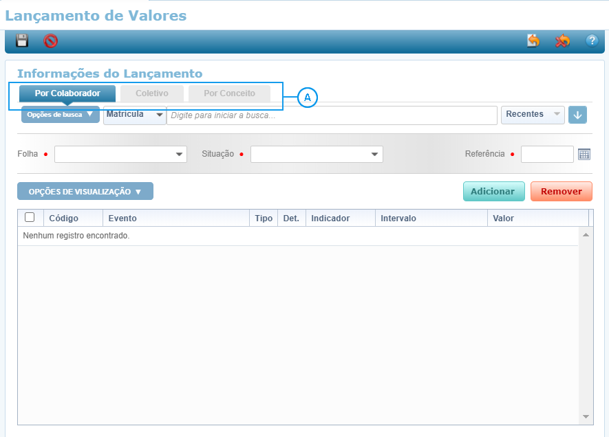Open the Folha dropdown
This screenshot has width=609, height=437.
(120, 155)
